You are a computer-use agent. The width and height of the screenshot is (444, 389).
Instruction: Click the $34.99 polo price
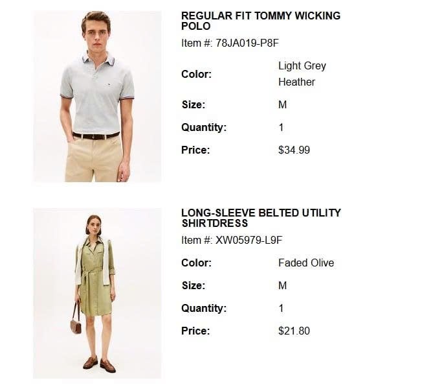[294, 150]
